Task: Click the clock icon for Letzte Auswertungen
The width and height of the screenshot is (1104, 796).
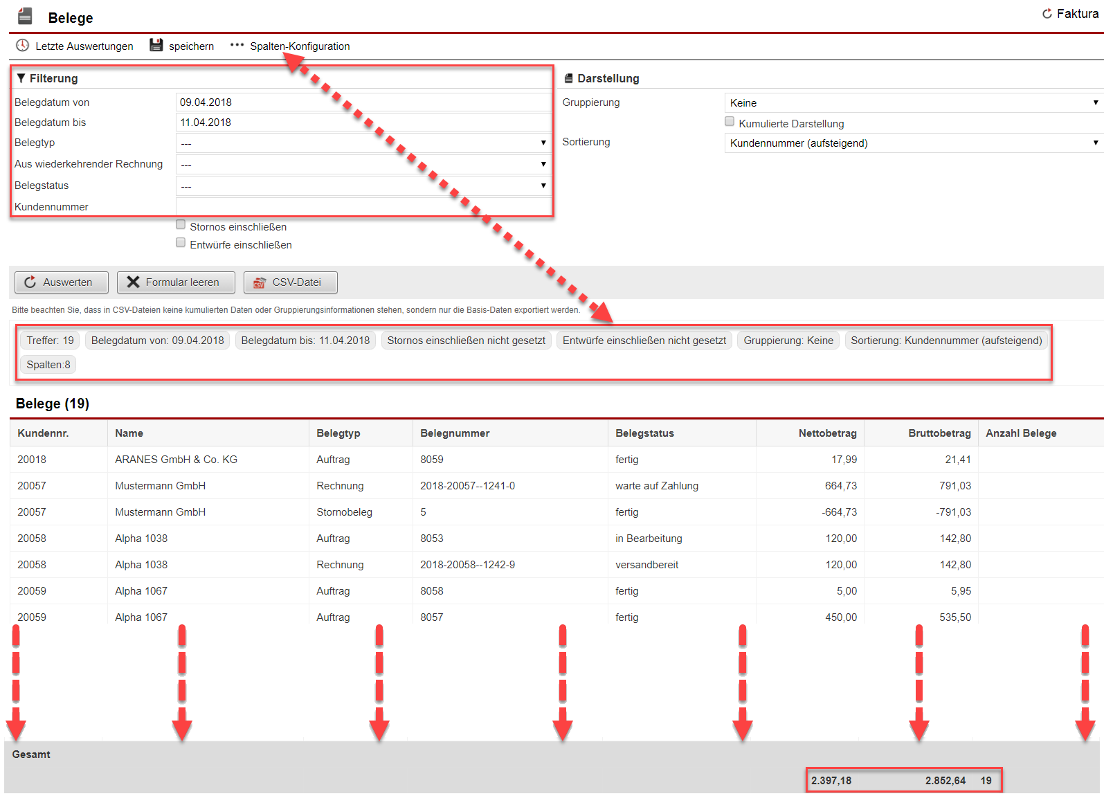Action: [x=23, y=46]
